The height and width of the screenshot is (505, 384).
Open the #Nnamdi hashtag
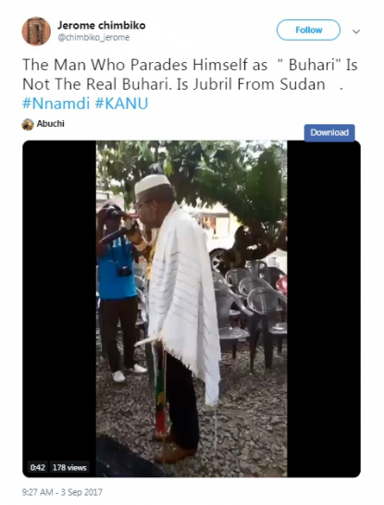pos(56,104)
